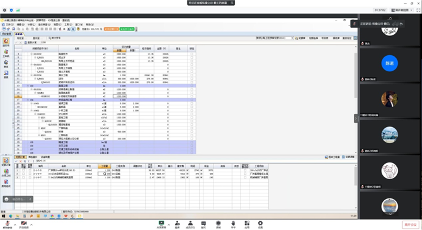Collapse the tree node of highlighted row 103
This screenshot has width=422, height=230.
pos(28,86)
